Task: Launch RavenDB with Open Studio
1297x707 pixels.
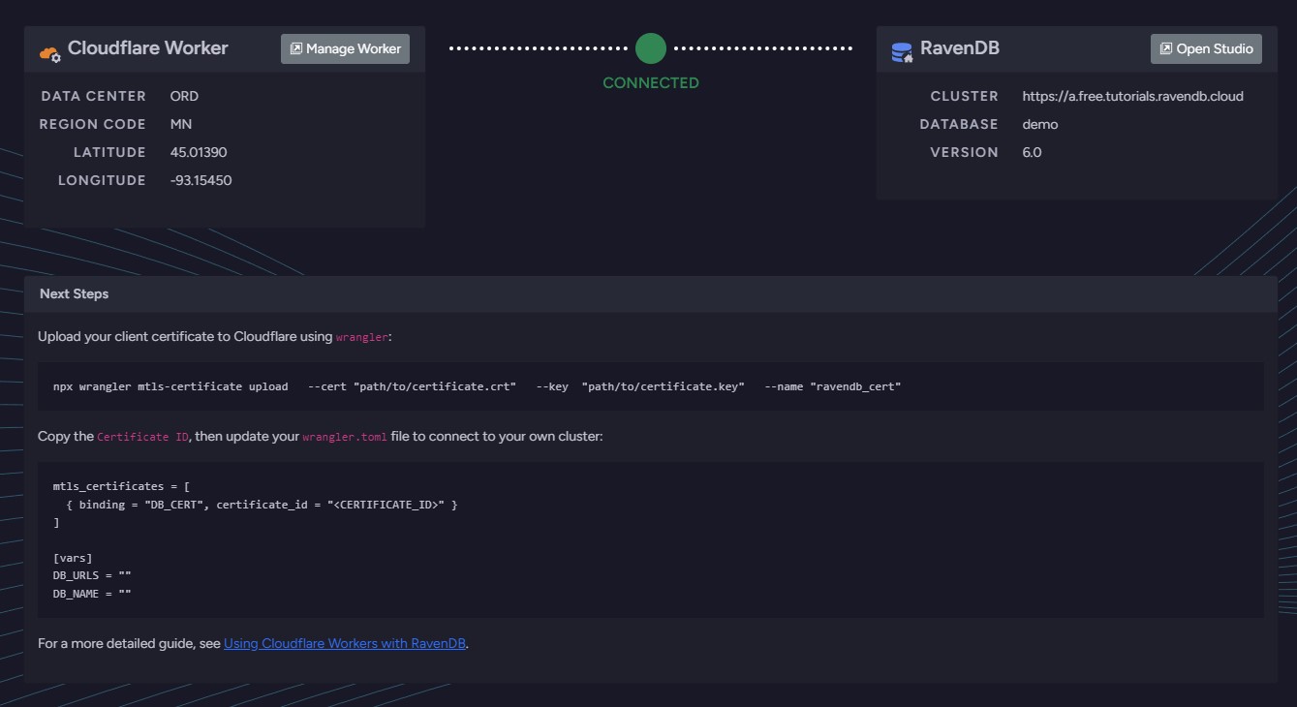Action: point(1206,47)
